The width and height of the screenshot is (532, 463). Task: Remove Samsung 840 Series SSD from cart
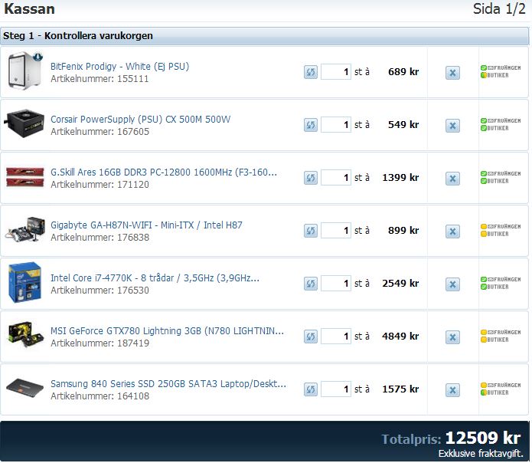(x=452, y=390)
